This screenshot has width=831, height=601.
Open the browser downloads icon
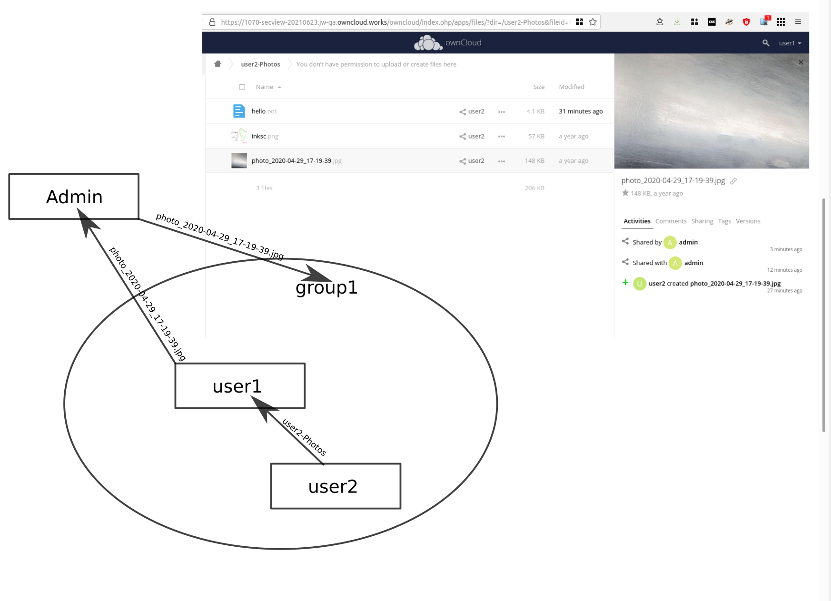(677, 22)
